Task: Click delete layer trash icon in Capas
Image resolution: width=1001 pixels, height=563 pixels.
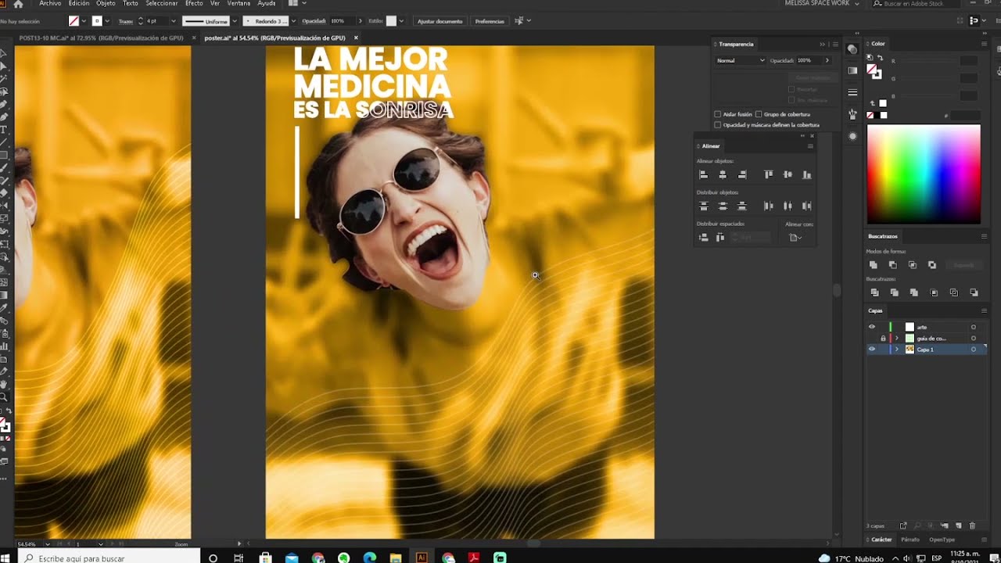Action: 973,526
